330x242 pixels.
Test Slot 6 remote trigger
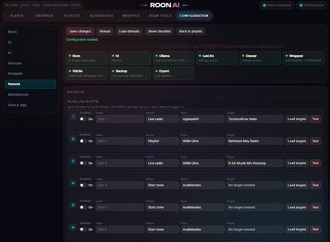coord(315,229)
